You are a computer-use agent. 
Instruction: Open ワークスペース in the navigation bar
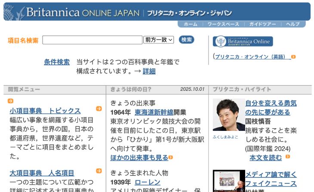[223, 24]
